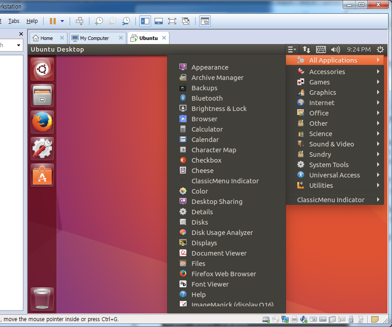
Task: Open the Utilities category
Action: click(335, 186)
